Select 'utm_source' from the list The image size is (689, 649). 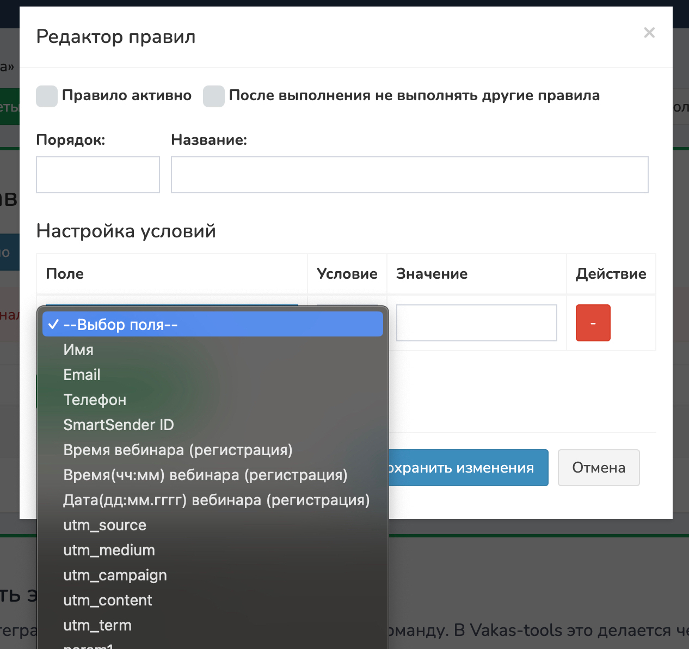tap(104, 525)
